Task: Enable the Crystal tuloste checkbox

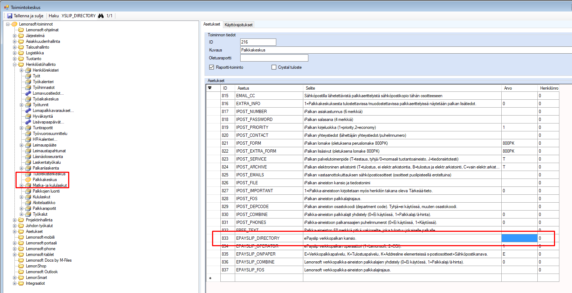Action: [x=274, y=67]
